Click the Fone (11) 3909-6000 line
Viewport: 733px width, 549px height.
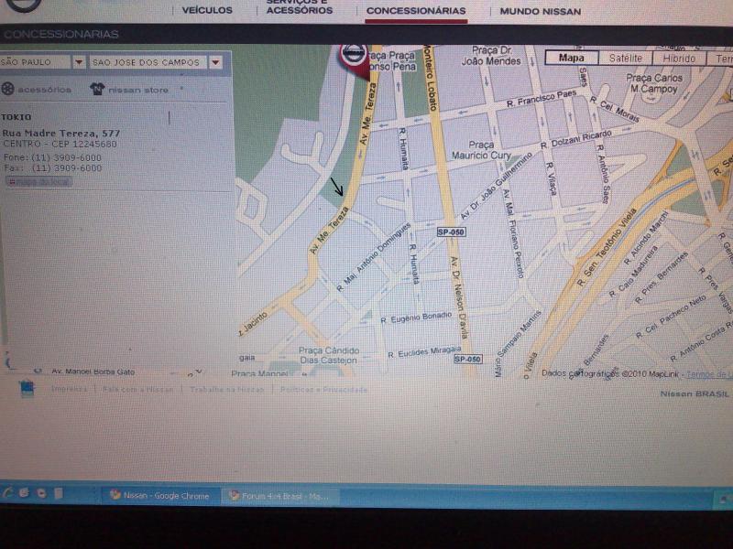coord(52,157)
